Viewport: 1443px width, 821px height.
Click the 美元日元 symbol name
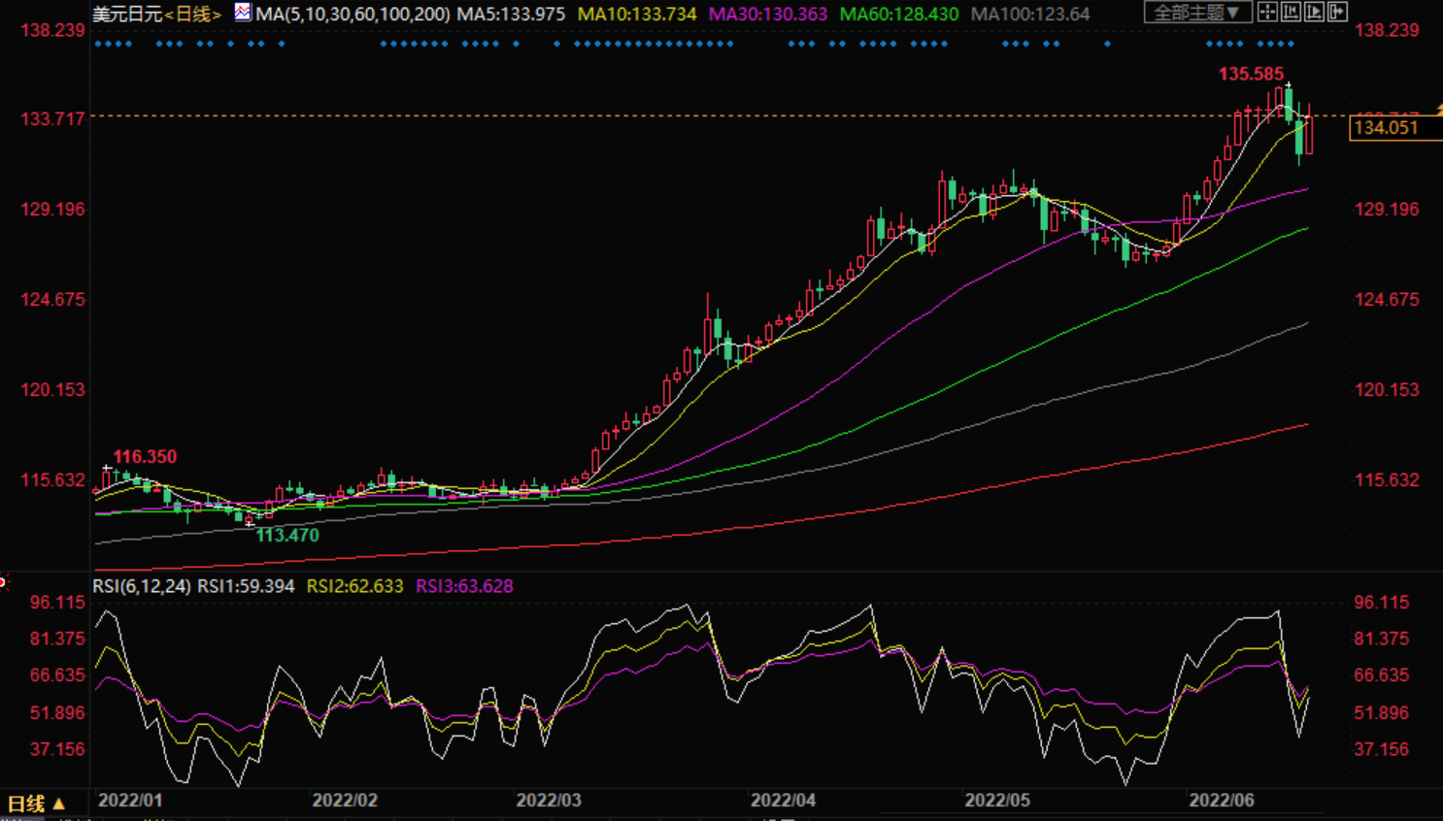pos(127,15)
